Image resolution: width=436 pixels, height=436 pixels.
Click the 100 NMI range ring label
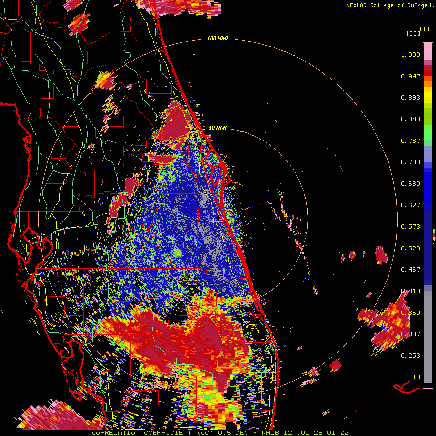[218, 38]
